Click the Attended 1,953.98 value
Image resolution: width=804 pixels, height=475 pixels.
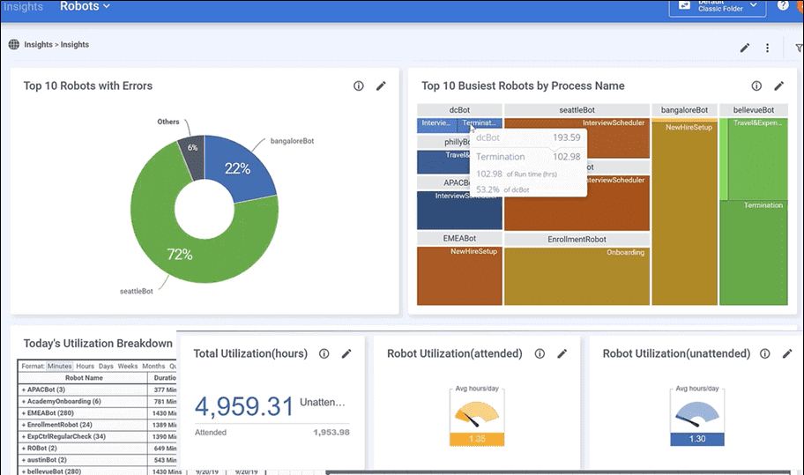[331, 433]
